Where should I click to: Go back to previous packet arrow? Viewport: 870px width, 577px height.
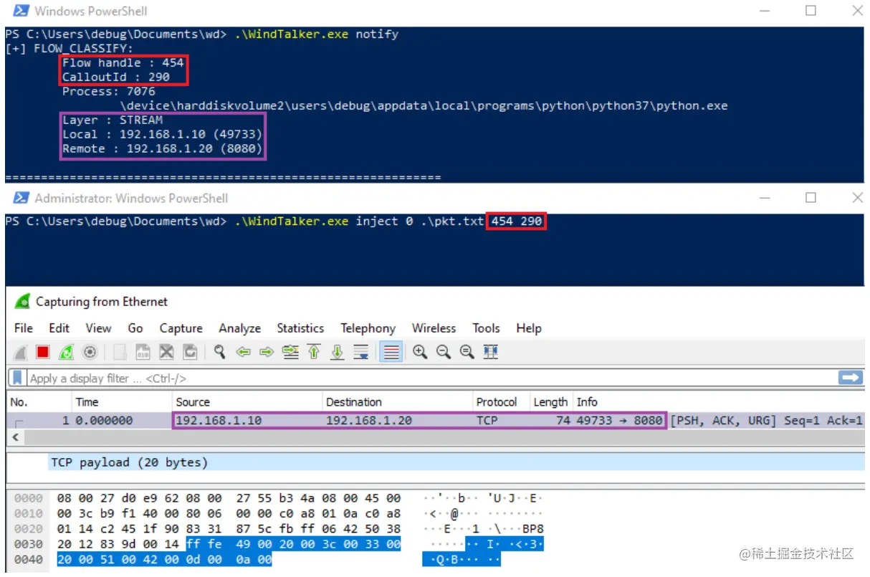pos(244,352)
